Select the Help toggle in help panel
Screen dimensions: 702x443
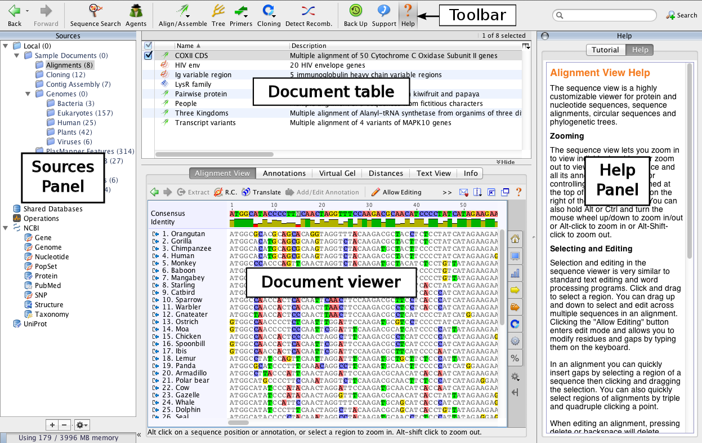(640, 50)
